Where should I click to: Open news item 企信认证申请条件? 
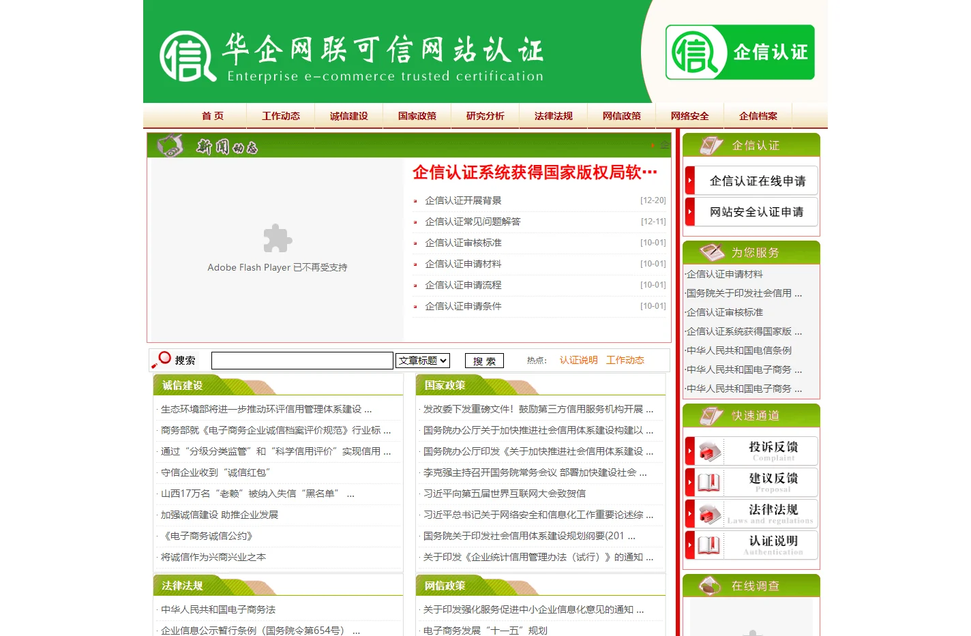[463, 306]
